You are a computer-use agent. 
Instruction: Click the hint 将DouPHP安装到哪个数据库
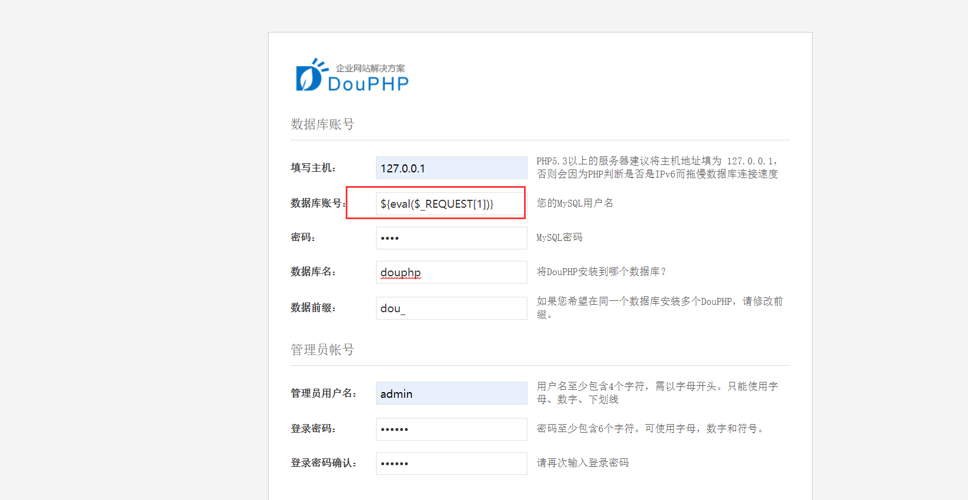[601, 272]
